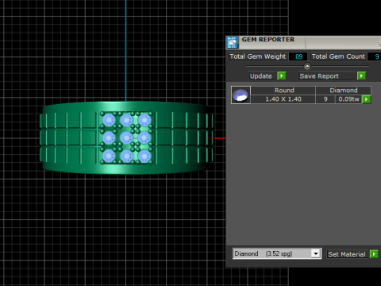
Task: Select the 1.40 X 1.40 size cell
Action: click(x=283, y=99)
